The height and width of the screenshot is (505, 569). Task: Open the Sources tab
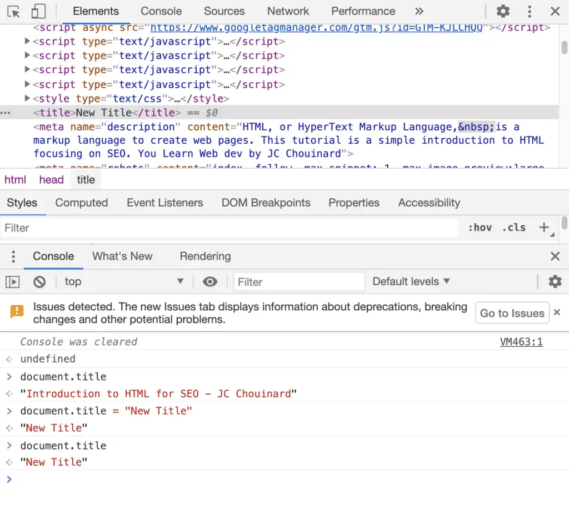click(224, 11)
